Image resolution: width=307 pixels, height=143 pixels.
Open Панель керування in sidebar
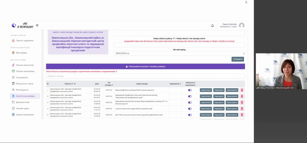click(x=25, y=41)
